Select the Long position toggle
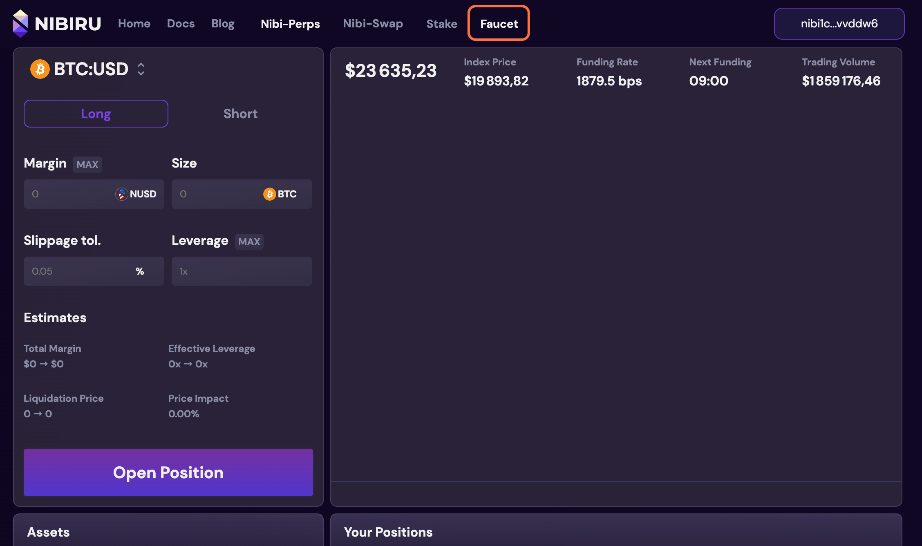This screenshot has height=546, width=922. tap(96, 114)
